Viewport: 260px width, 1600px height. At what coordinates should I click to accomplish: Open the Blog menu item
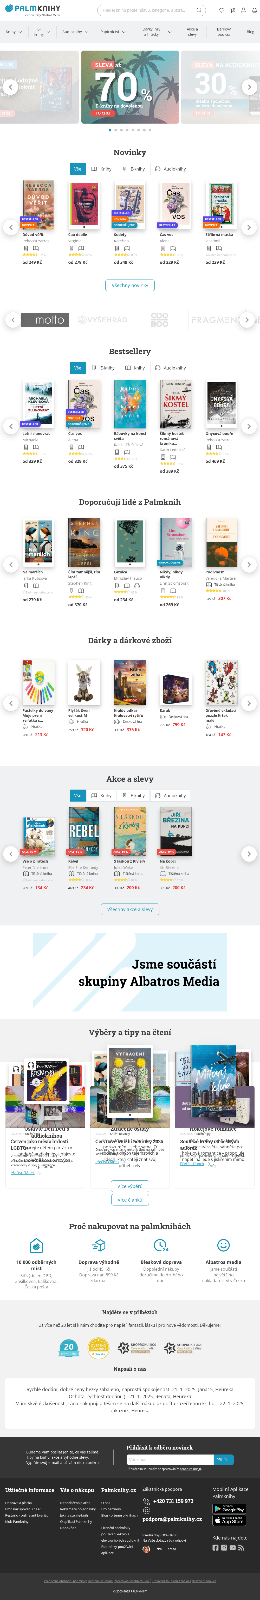click(250, 32)
